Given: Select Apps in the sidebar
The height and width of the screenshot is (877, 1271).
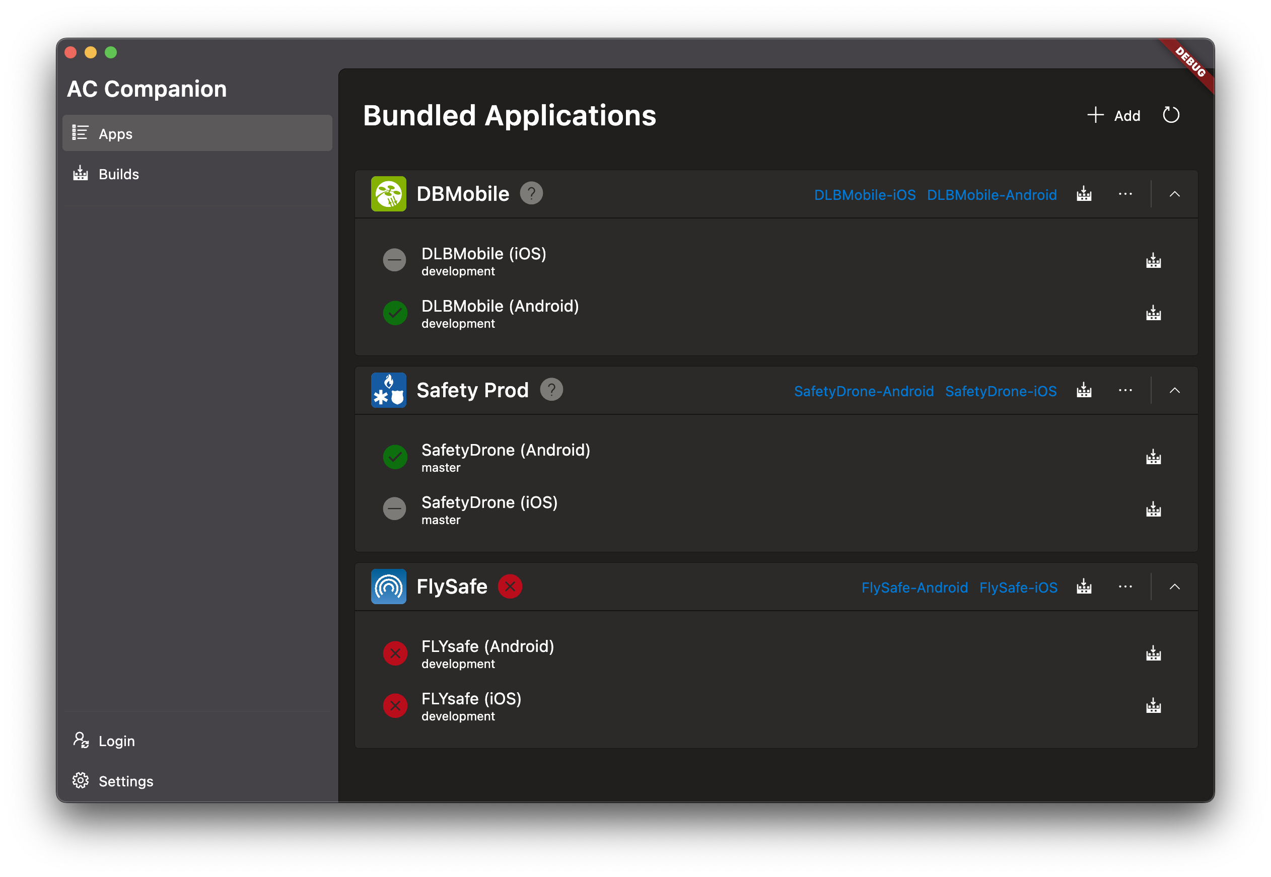Looking at the screenshot, I should click(x=115, y=133).
